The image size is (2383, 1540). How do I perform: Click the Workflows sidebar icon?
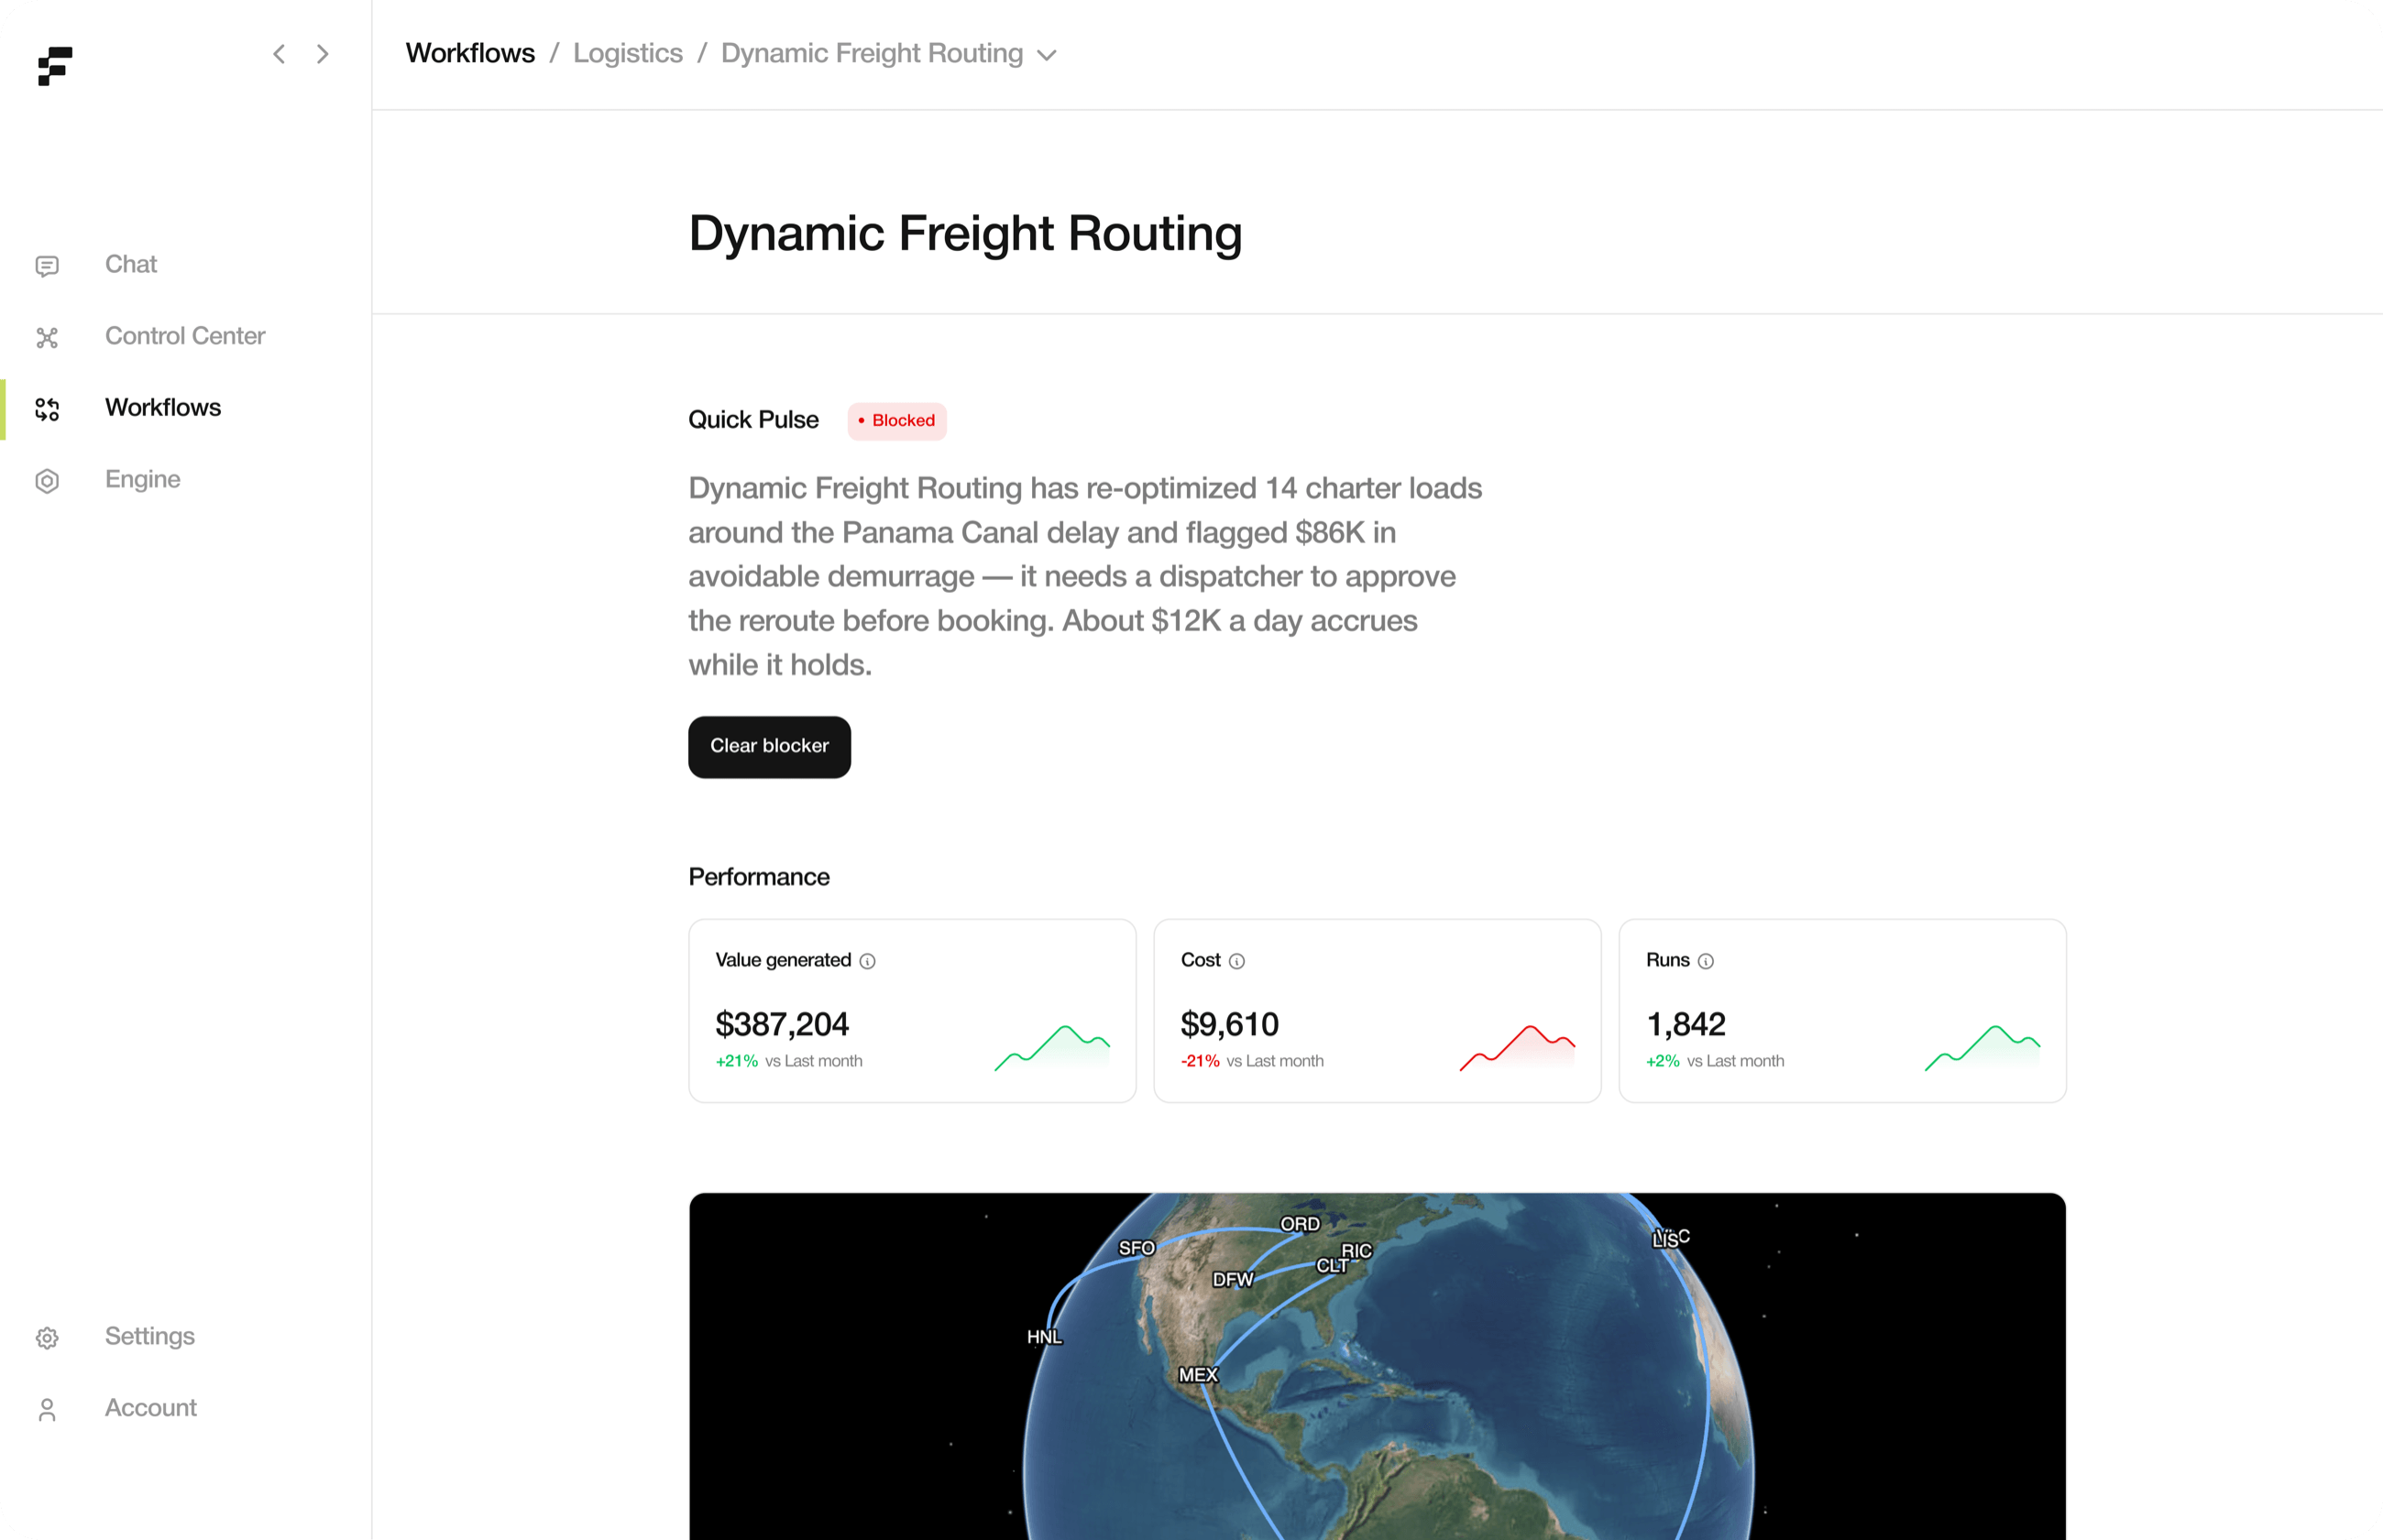click(47, 409)
